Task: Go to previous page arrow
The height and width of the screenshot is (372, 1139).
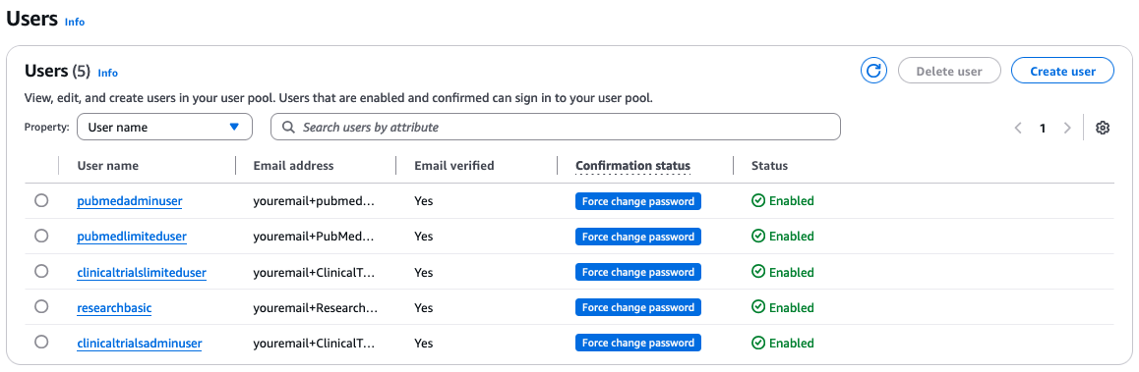Action: pos(1018,128)
